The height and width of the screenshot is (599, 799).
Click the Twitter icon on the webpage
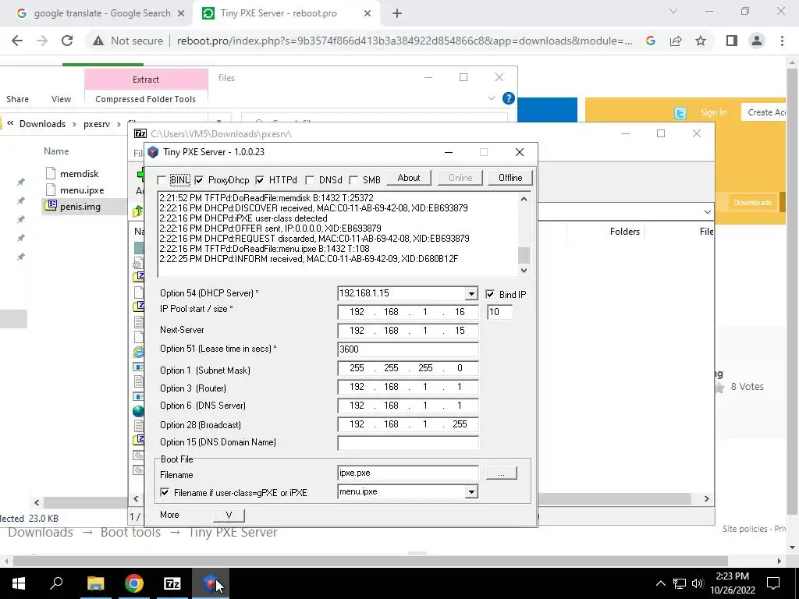coord(680,113)
